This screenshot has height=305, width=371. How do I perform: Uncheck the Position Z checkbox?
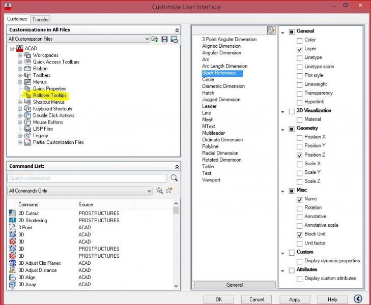299,155
